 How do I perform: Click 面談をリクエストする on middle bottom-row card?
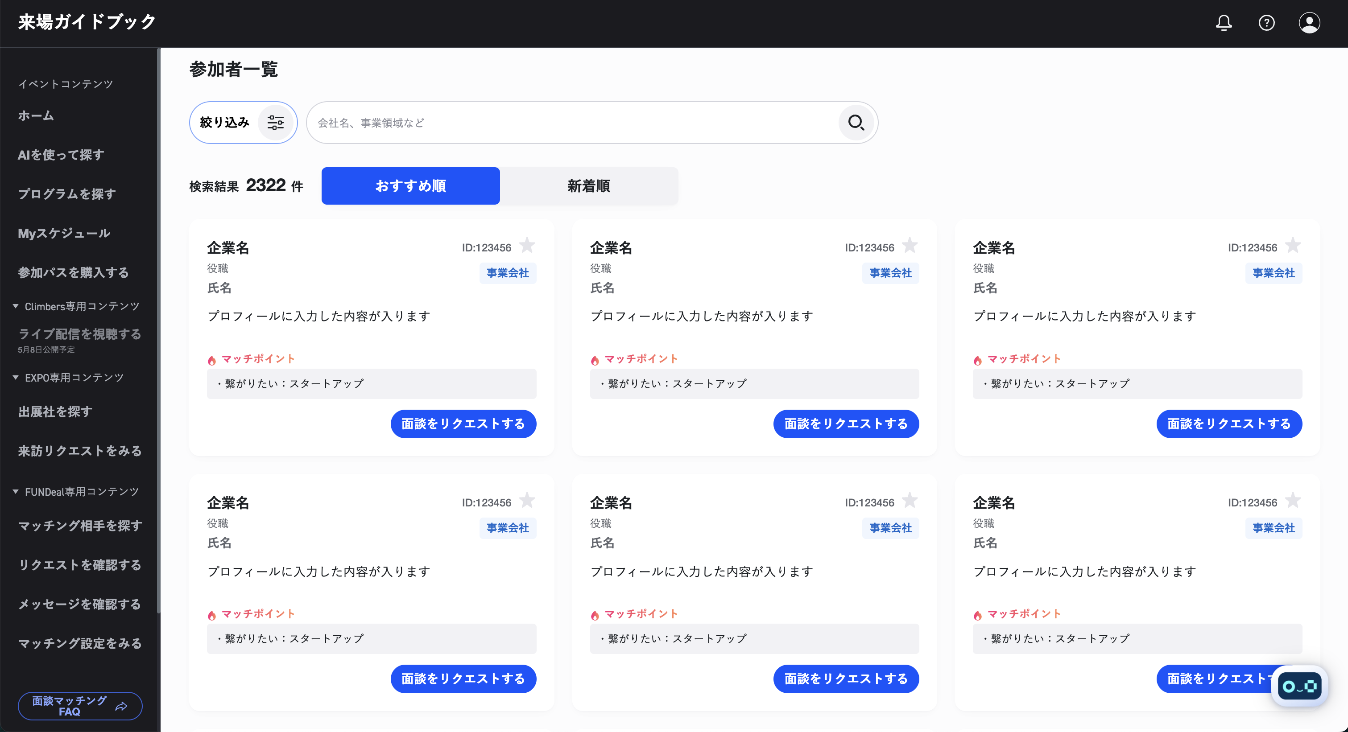(x=846, y=679)
